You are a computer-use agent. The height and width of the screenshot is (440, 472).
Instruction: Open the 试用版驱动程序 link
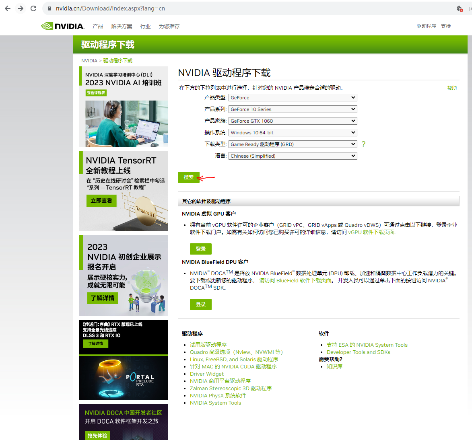(x=208, y=345)
